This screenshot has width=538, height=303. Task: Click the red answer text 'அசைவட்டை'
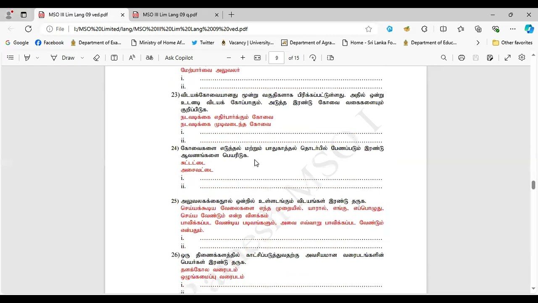point(197,170)
